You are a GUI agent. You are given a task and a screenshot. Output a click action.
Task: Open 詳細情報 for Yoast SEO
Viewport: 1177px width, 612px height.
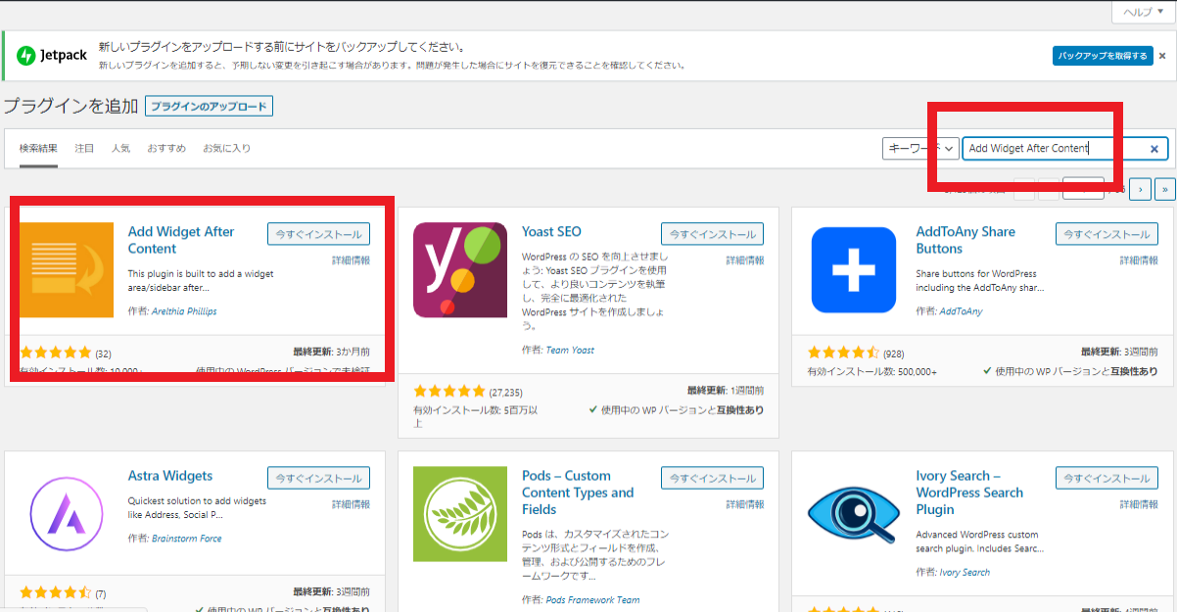point(744,260)
